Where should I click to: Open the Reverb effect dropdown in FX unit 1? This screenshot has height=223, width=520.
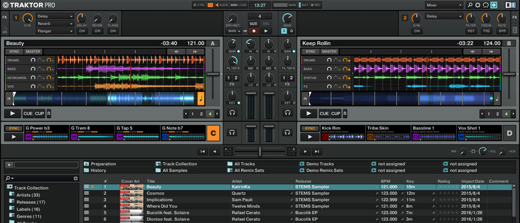[x=55, y=24]
